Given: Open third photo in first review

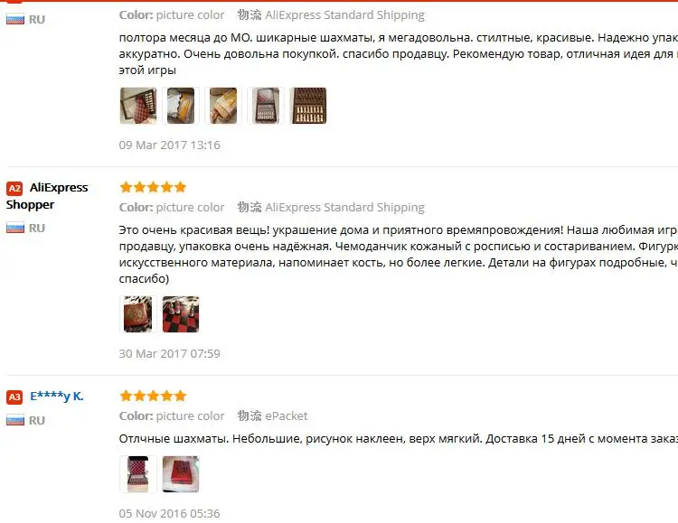Looking at the screenshot, I should tap(223, 106).
